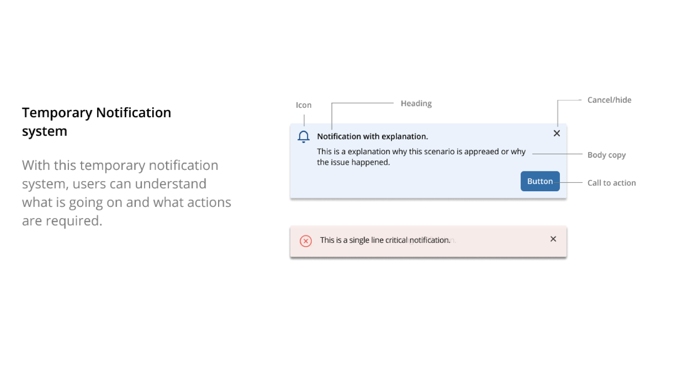Click the critical notification message text

[x=385, y=240]
